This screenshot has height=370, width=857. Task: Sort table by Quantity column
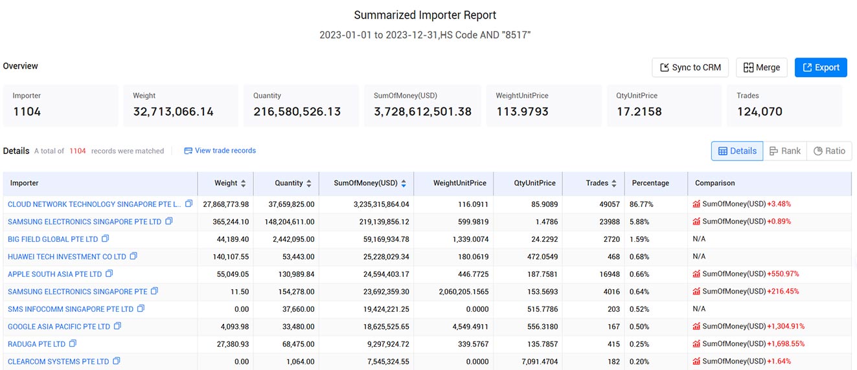(309, 183)
